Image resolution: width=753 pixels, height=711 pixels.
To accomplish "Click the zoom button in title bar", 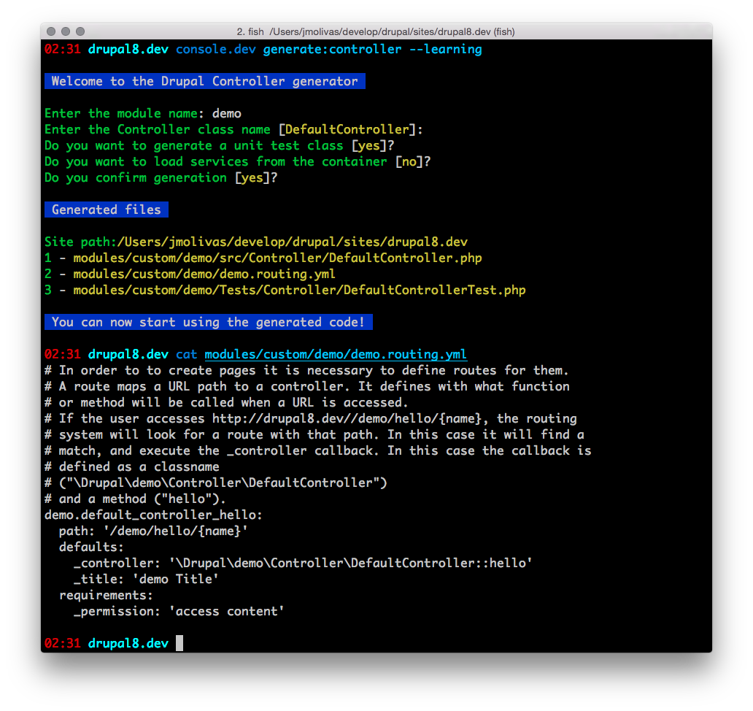I will pos(80,32).
